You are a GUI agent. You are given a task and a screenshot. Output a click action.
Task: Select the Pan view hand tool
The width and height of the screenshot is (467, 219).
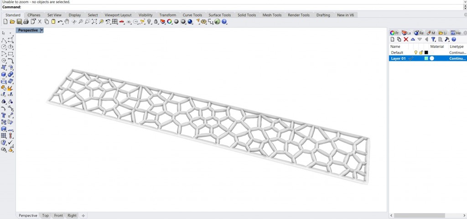point(67,22)
